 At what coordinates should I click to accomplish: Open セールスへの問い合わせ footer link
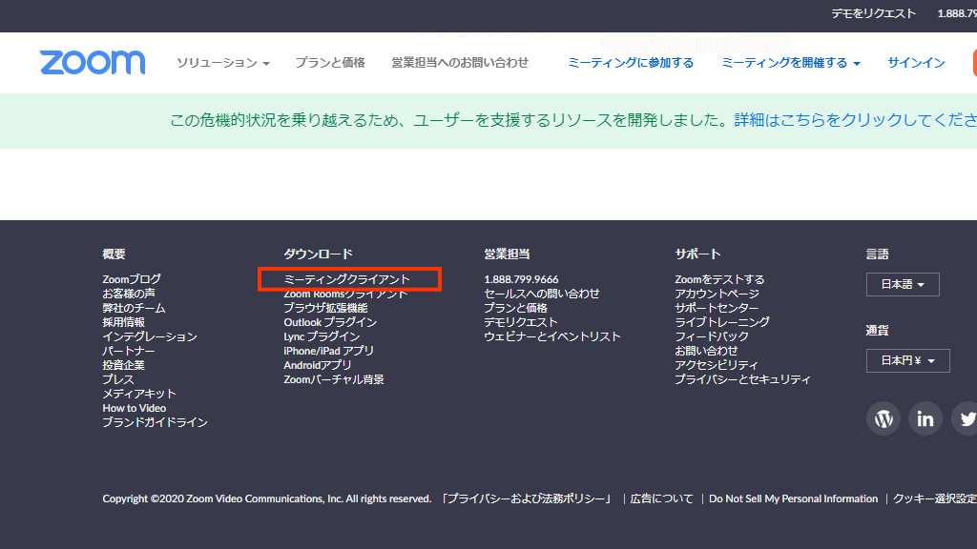pyautogui.click(x=542, y=294)
